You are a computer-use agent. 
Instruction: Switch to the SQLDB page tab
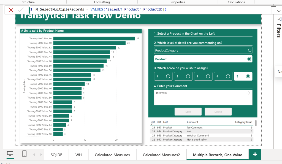click(x=56, y=155)
